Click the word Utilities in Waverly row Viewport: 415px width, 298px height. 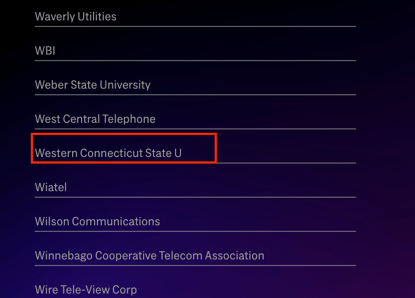click(97, 17)
